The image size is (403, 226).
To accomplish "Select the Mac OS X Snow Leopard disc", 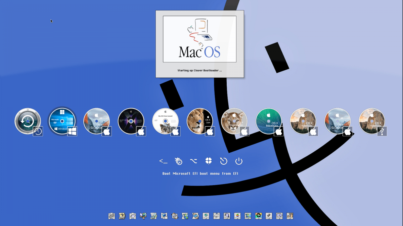I will tap(166, 121).
